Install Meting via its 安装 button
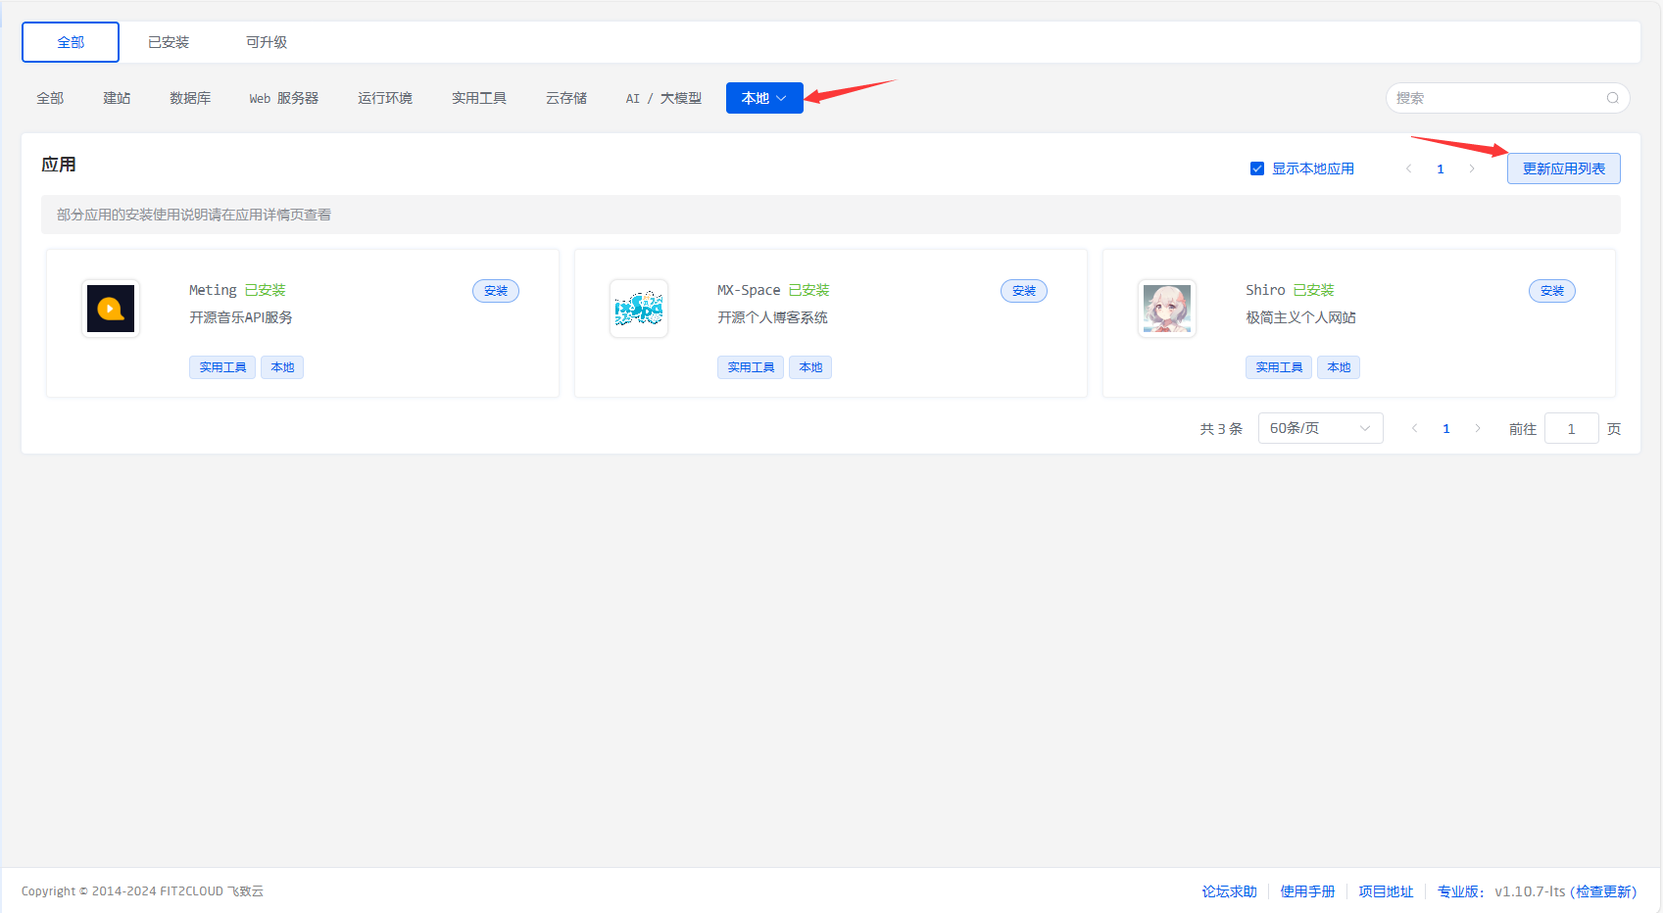Viewport: 1663px width, 913px height. (495, 290)
